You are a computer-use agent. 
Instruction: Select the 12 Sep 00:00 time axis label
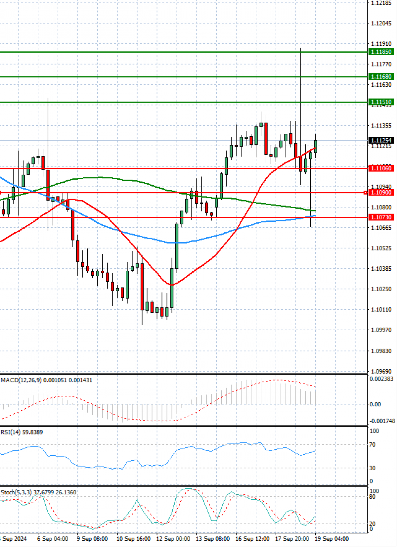[x=173, y=539]
